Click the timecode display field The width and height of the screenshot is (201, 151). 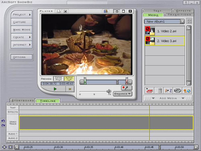pos(57,84)
